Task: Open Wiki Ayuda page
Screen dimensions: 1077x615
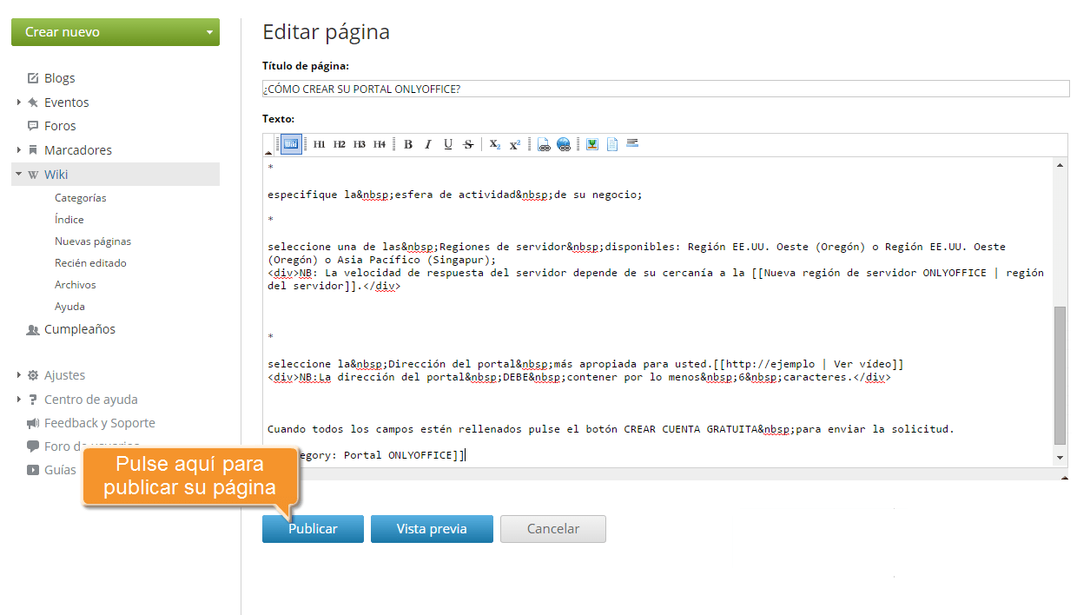Action: 69,307
